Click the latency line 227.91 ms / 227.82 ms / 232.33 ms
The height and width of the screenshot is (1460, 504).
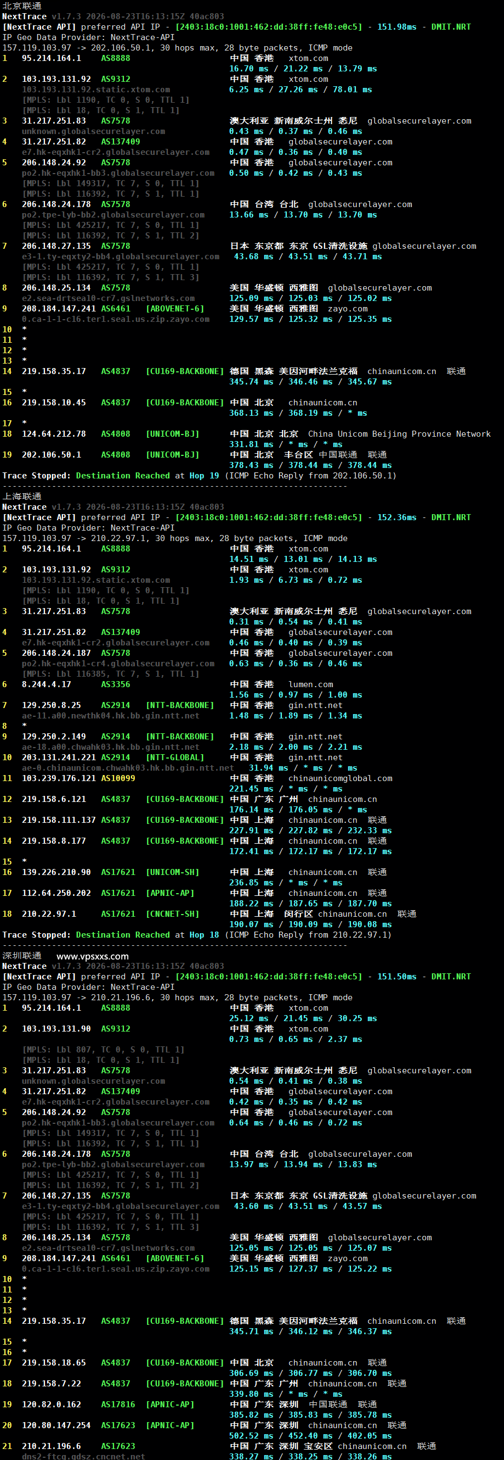coord(310,831)
